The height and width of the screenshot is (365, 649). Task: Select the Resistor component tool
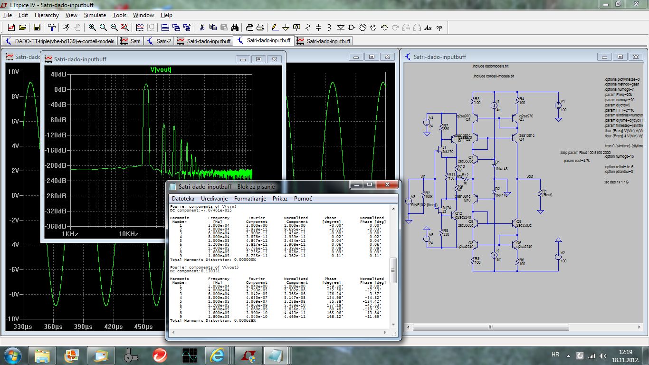[x=308, y=27]
